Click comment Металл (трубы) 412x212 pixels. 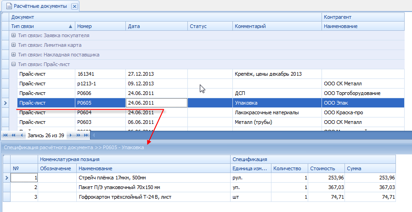click(x=277, y=122)
